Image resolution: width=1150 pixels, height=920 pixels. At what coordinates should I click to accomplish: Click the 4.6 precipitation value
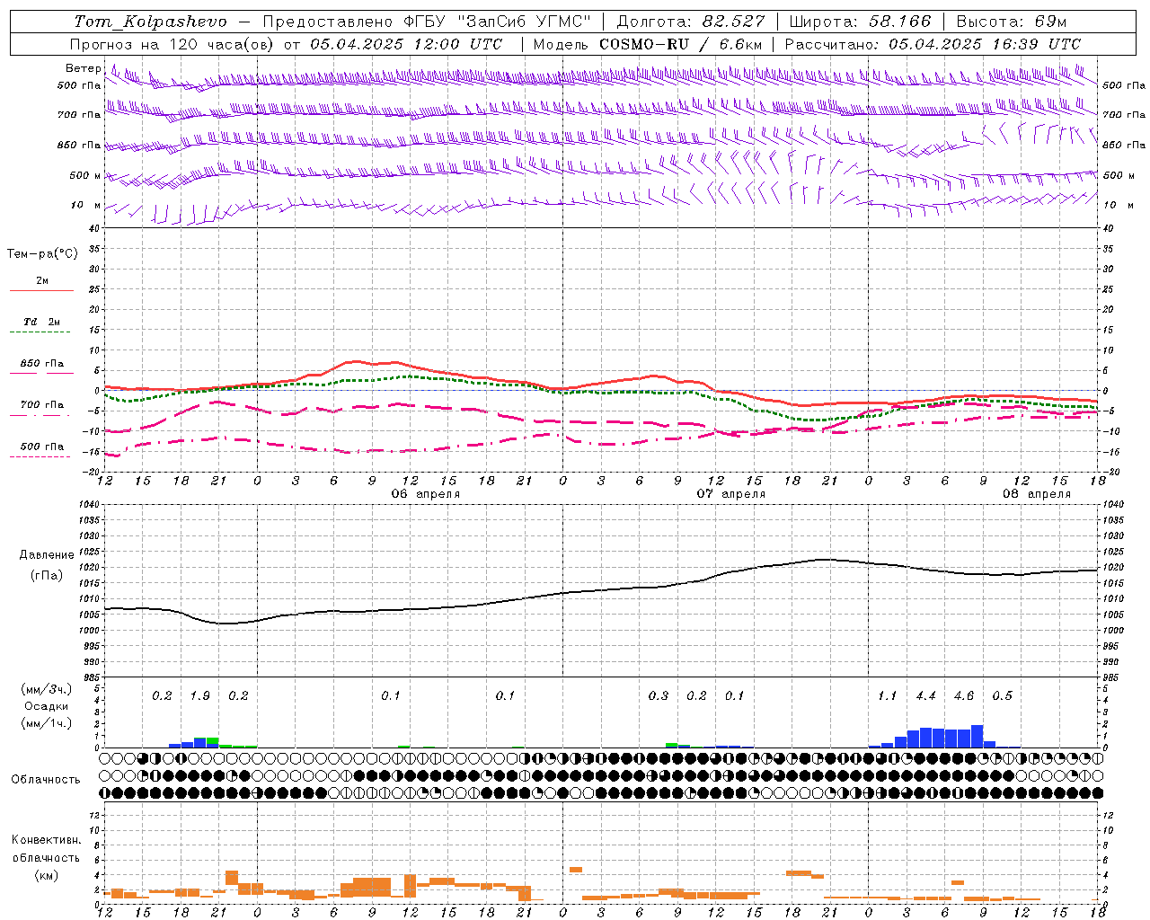coord(963,696)
